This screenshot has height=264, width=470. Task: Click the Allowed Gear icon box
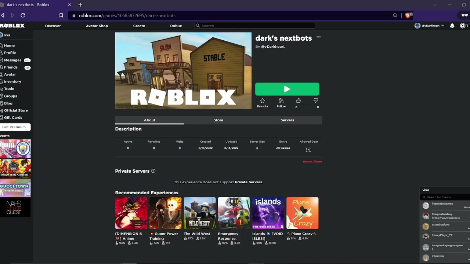[x=309, y=150]
